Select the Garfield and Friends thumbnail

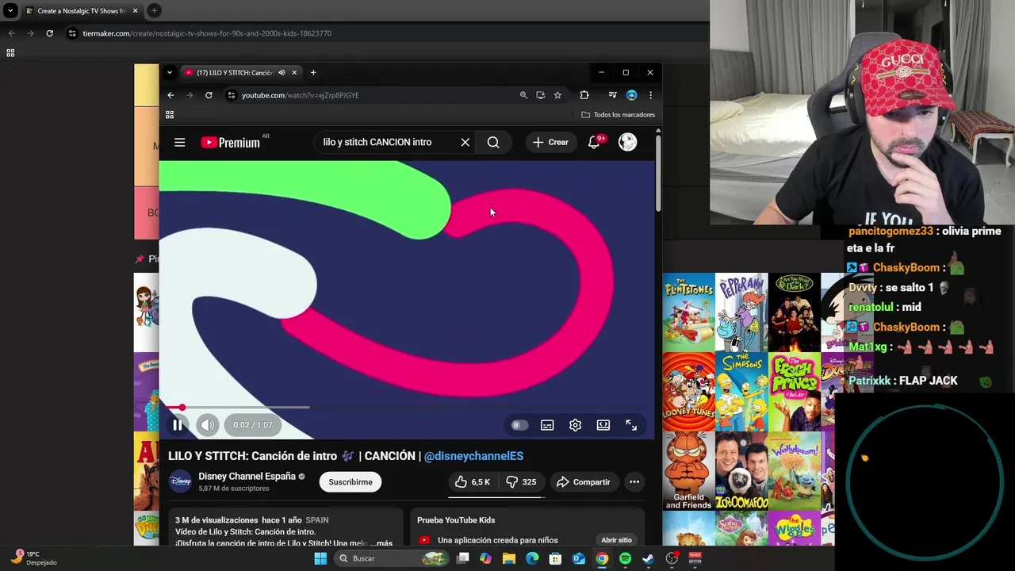(x=688, y=470)
